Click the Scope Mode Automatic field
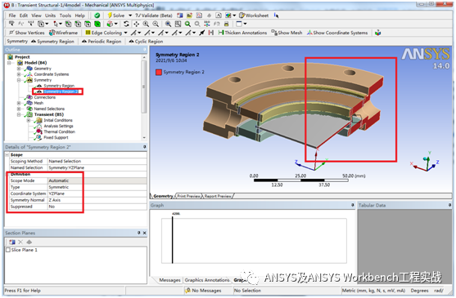This screenshot has width=456, height=298. coord(97,180)
